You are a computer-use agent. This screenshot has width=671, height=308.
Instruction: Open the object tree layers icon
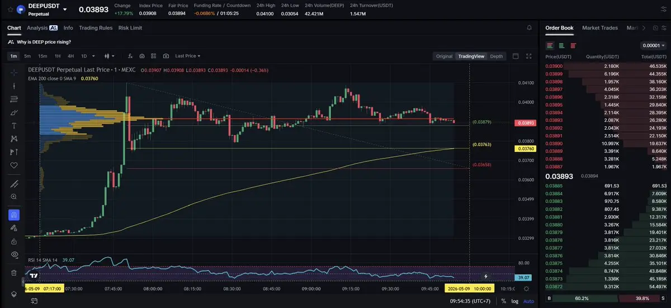click(14, 293)
